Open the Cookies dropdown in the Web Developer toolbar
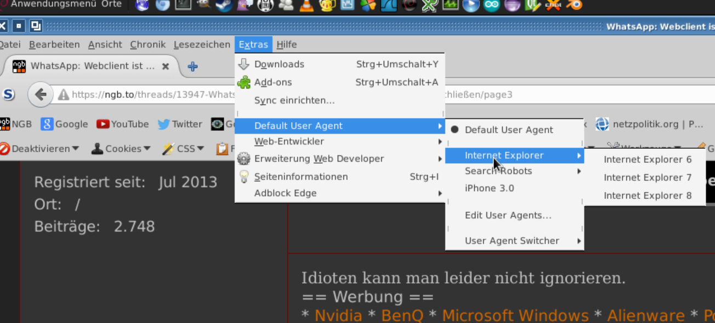Viewport: 715px width, 323px height. click(x=121, y=148)
